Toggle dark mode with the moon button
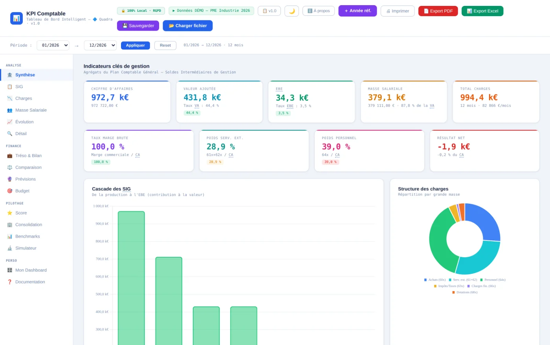Image resolution: width=550 pixels, height=345 pixels. point(291,11)
